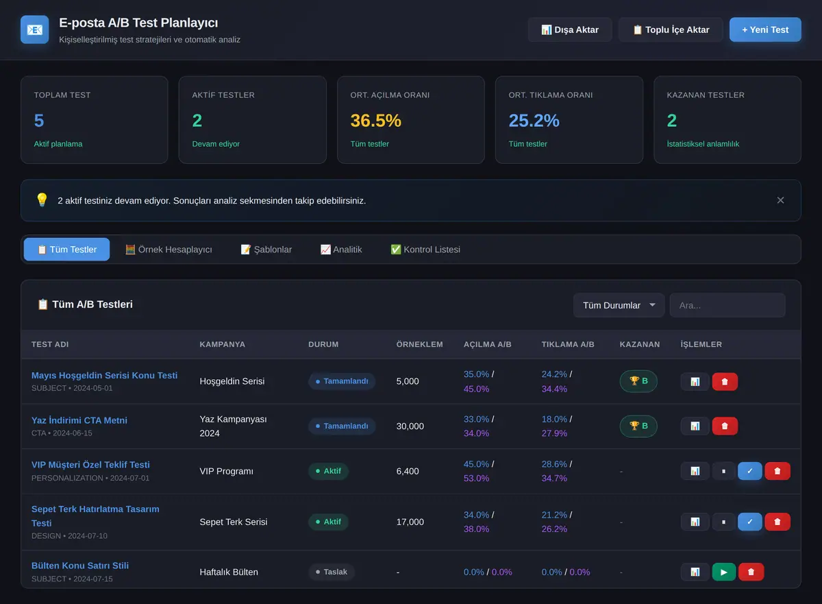Delete the Yaz İndirimi CTA Metni test

(725, 426)
